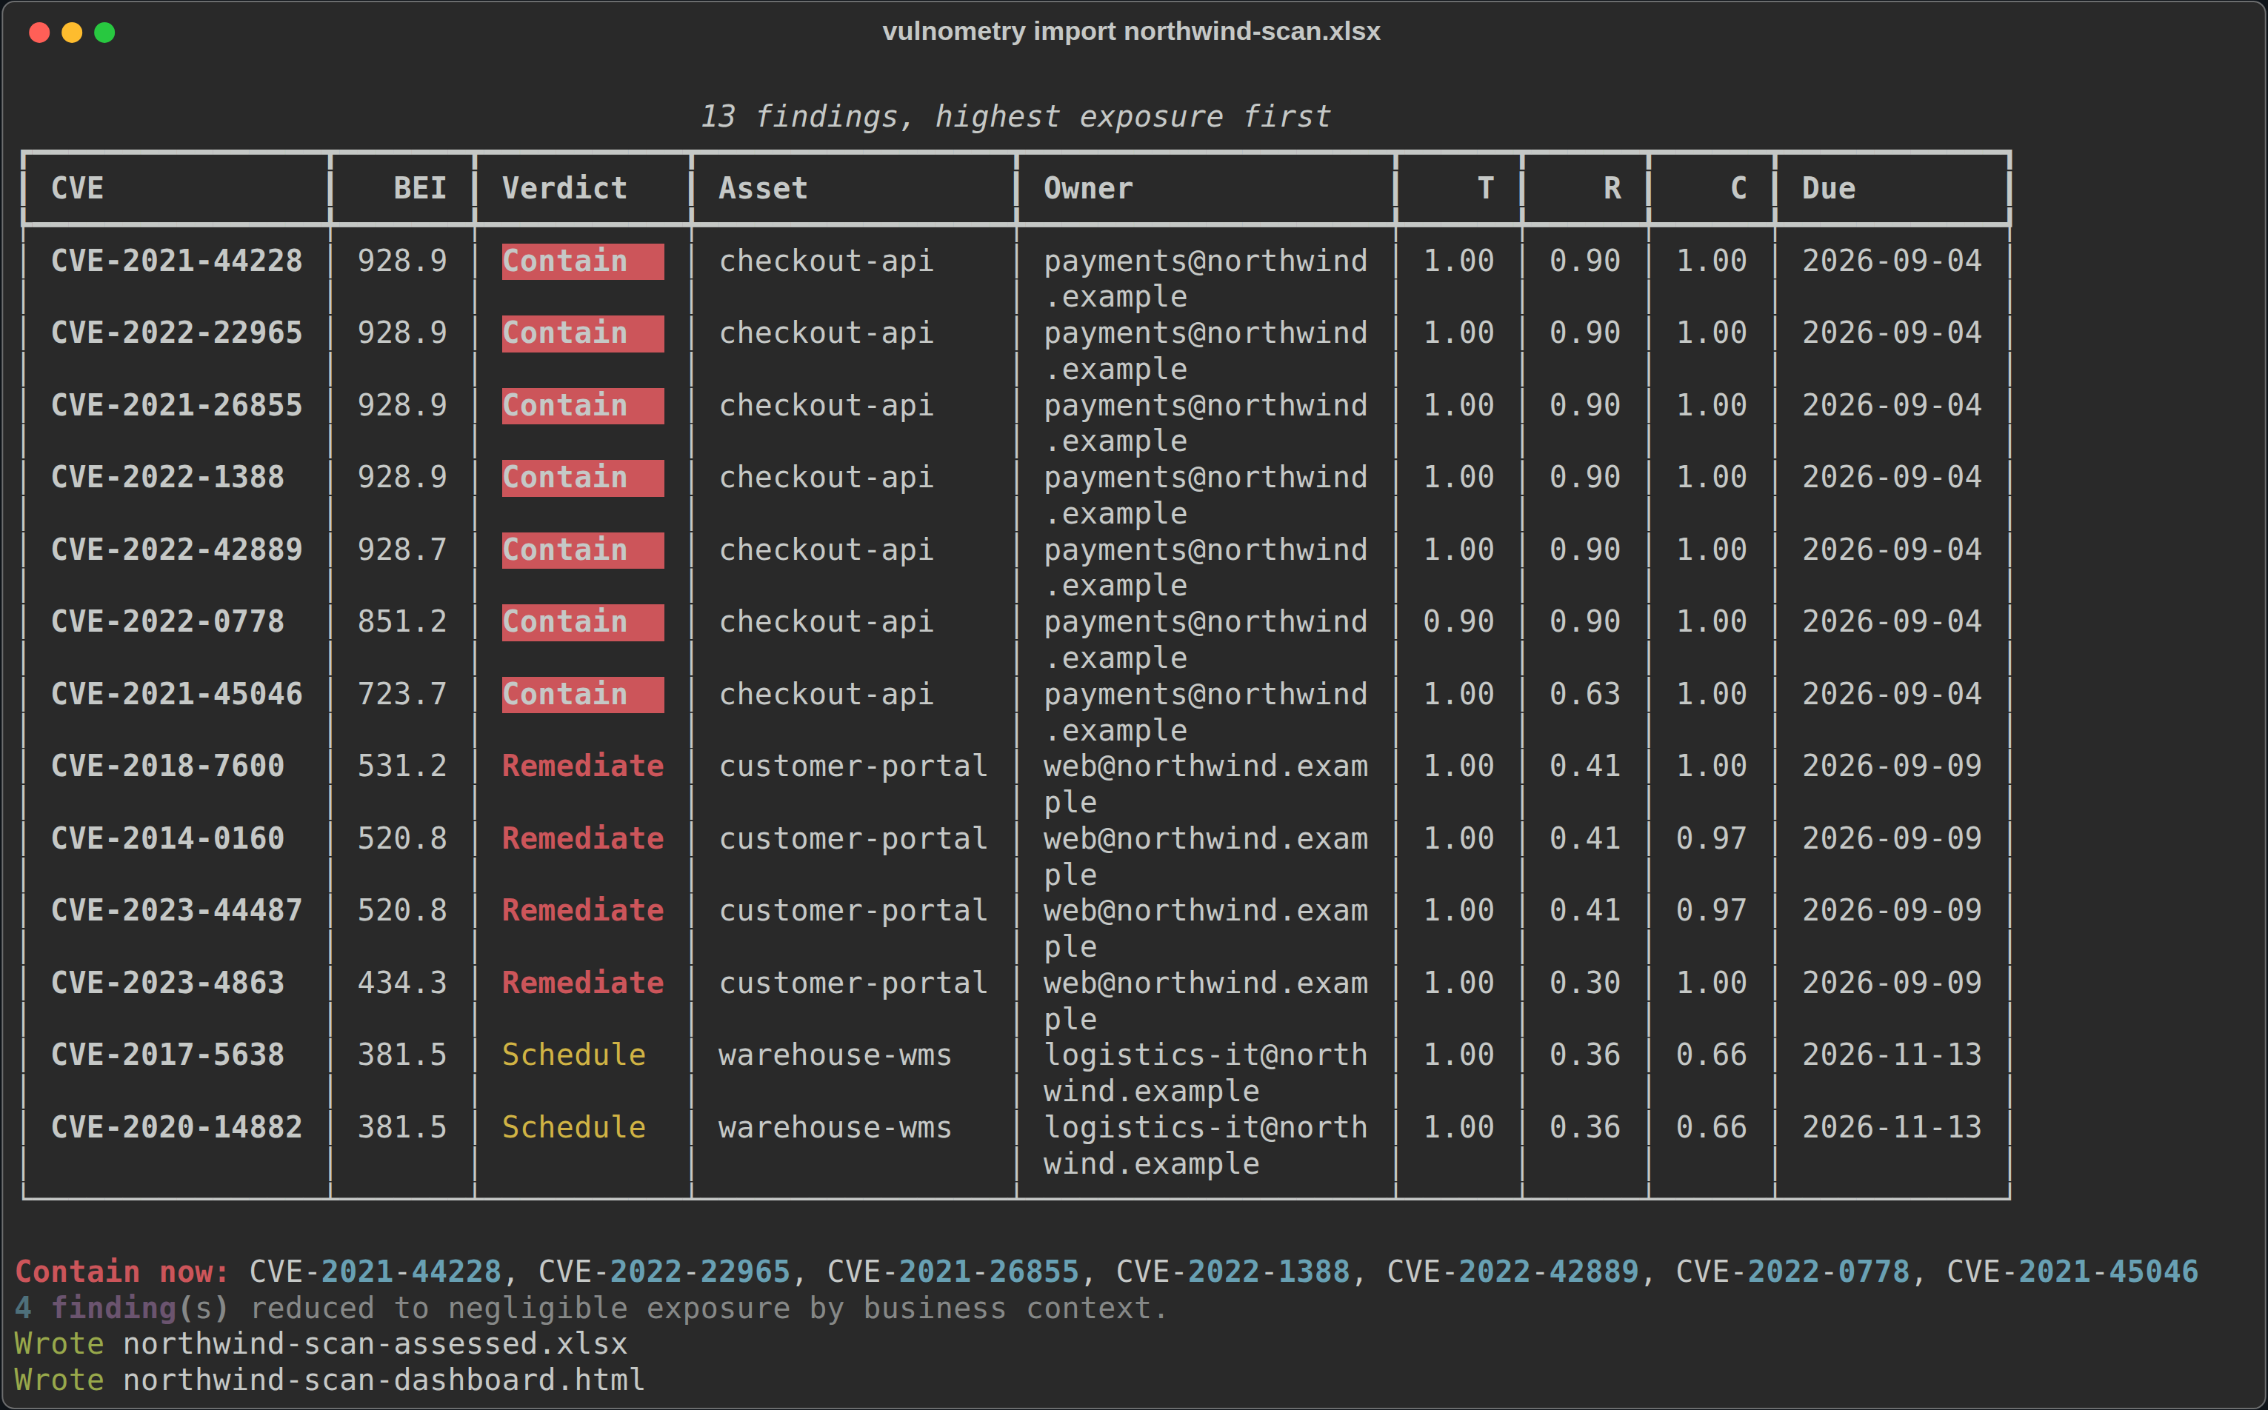
Task: Select the CVE-2023-4863 row cell
Action: pyautogui.click(x=167, y=984)
